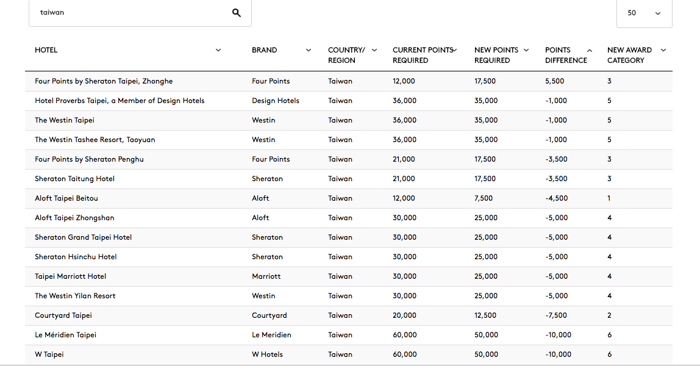Select 'Hotel Proverbs Taipei, a Member of Design Hotels'
This screenshot has width=700, height=366.
[x=120, y=101]
